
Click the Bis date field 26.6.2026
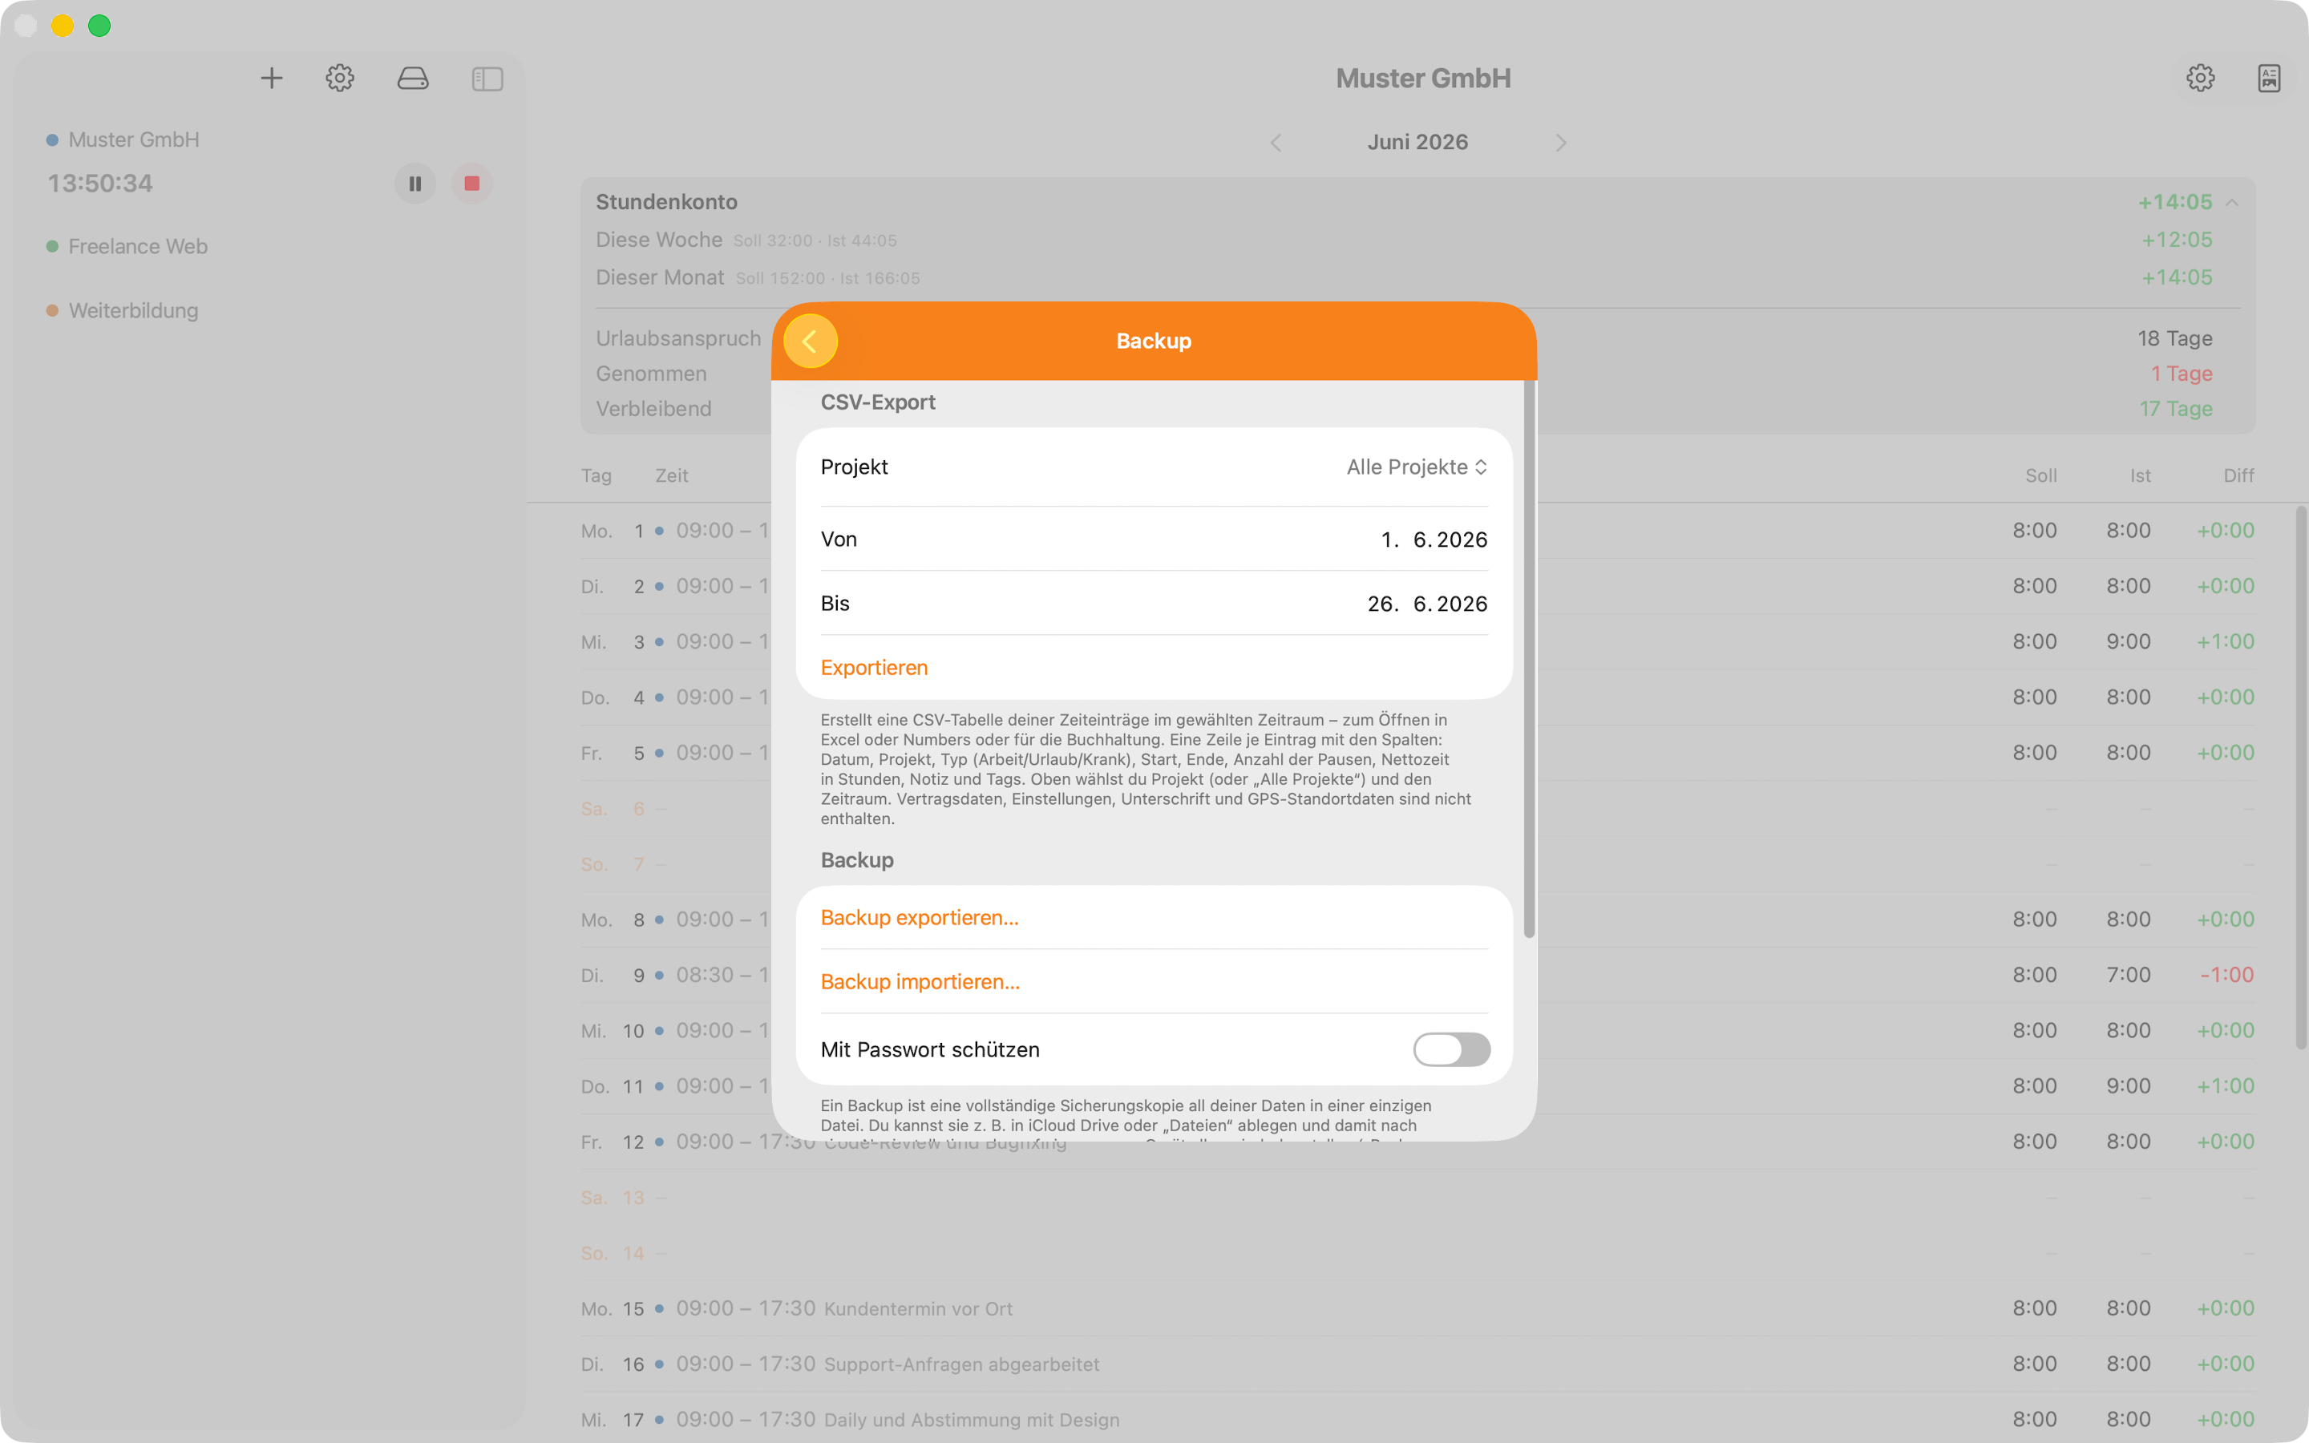(x=1427, y=603)
